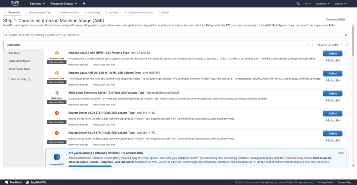Viewport: 357px width, 185px height.
Task: Hide the Amazon RDS suggestion banner
Action: (341, 153)
